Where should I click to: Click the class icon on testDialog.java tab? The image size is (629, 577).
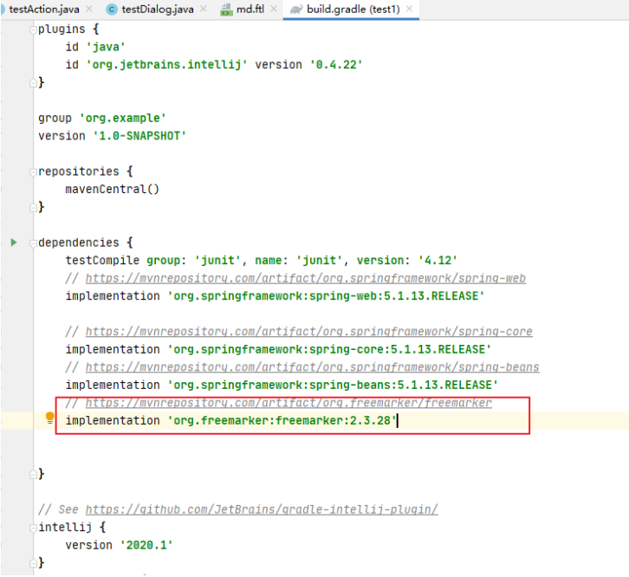[112, 10]
